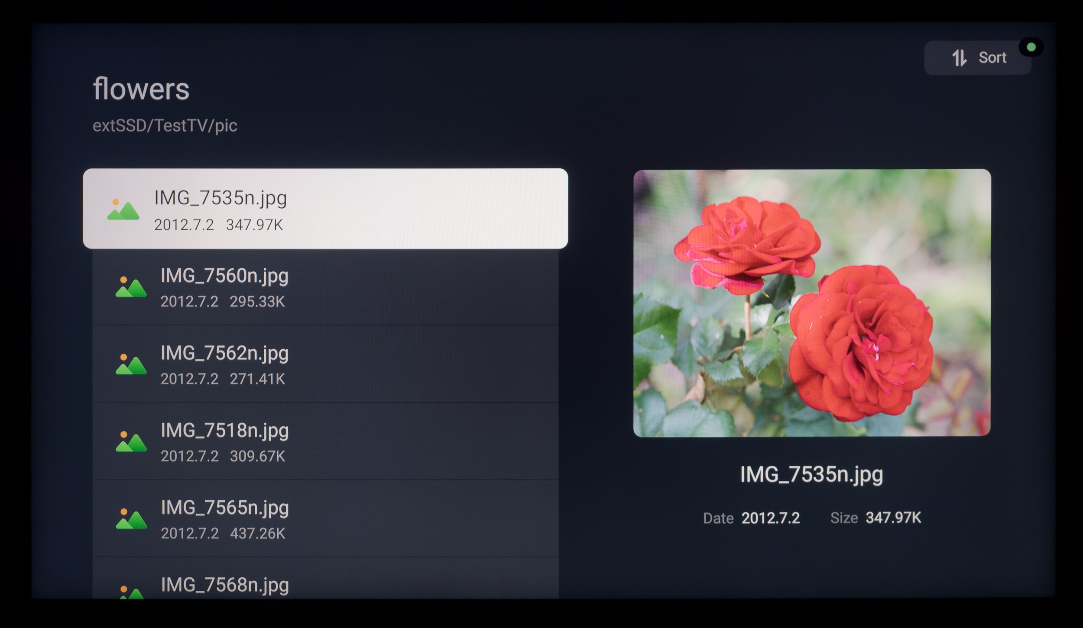Screen dimensions: 1083x628
Task: Click the image icon beside IMG_7565n.jpg
Action: click(x=131, y=519)
